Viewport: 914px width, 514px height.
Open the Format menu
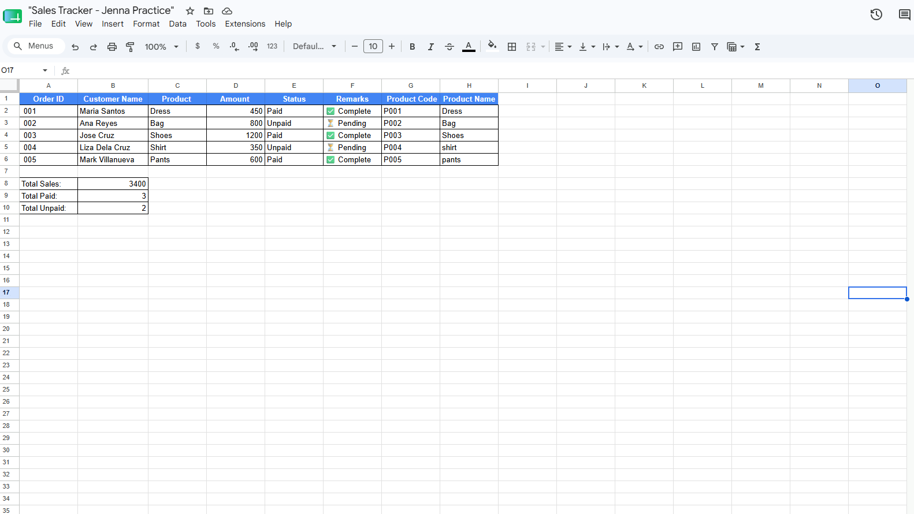point(146,24)
